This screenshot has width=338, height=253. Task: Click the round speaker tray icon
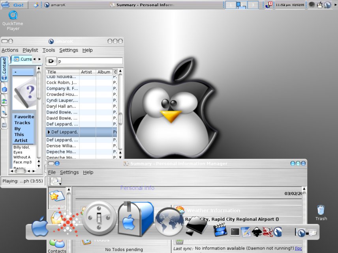(x=312, y=5)
